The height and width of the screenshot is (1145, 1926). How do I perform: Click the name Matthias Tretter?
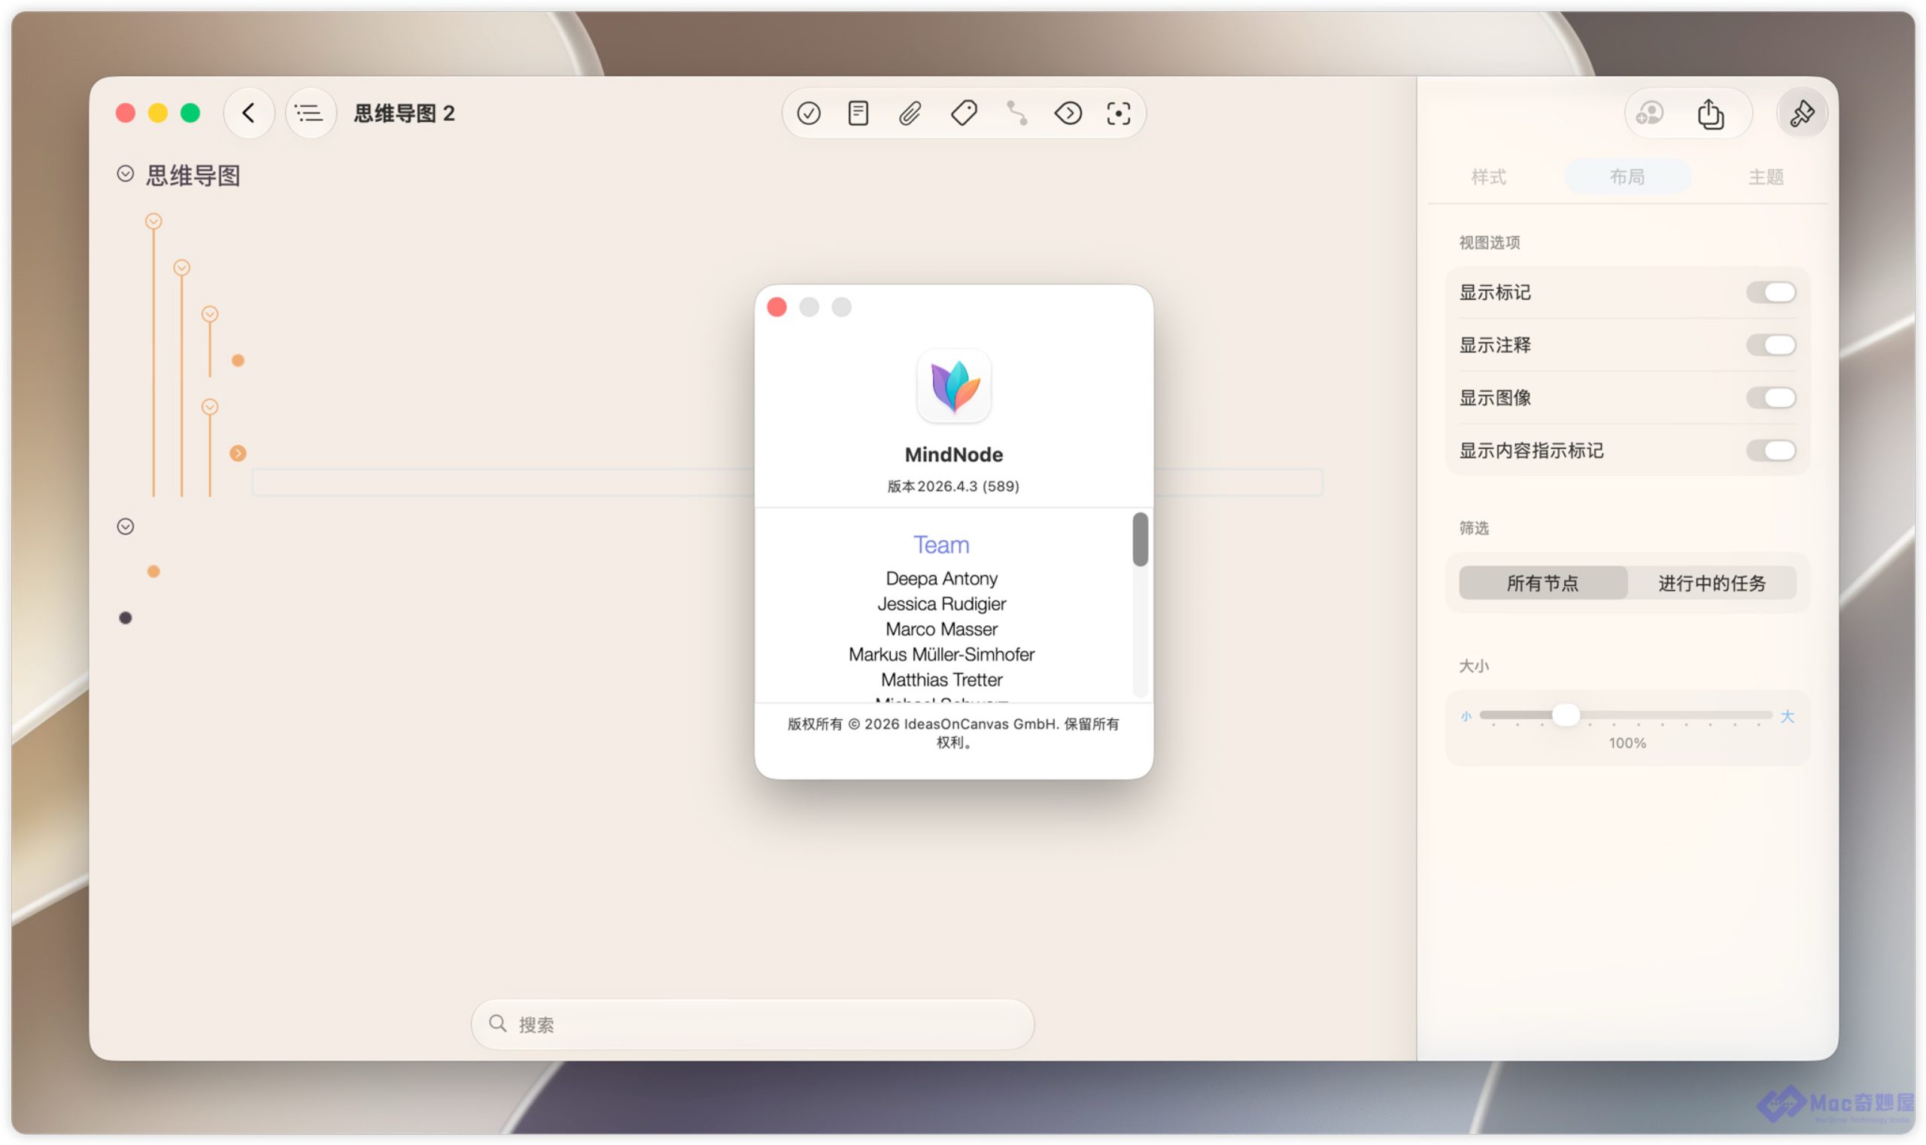point(941,681)
